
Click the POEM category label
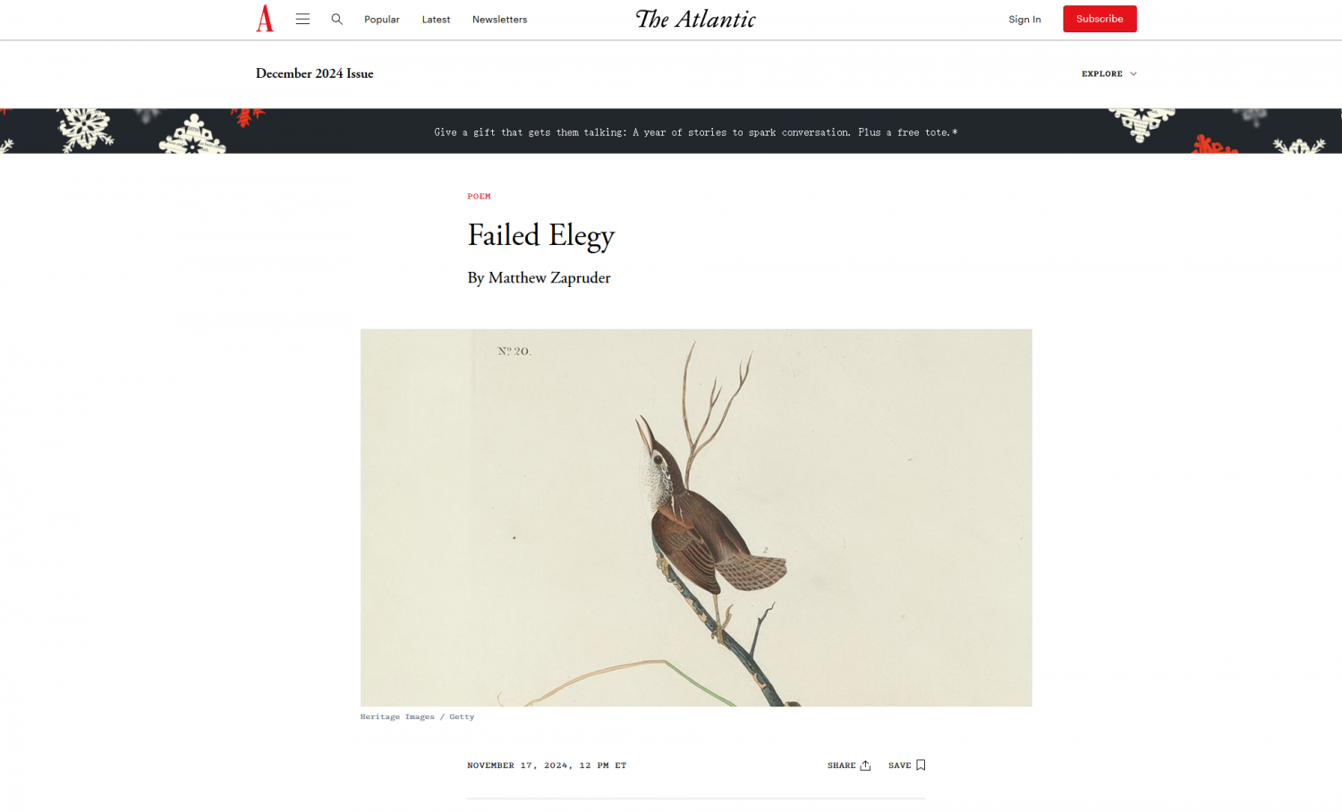[x=479, y=196]
